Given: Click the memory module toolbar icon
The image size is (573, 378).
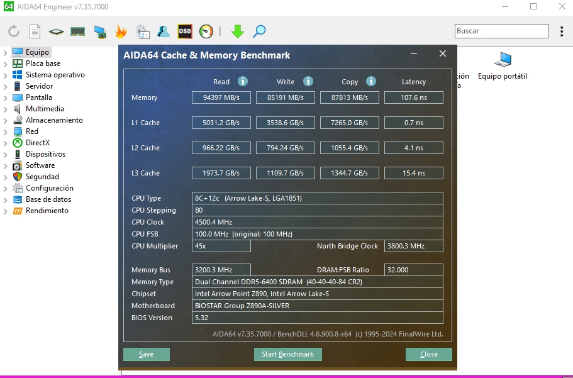Looking at the screenshot, I should click(77, 31).
